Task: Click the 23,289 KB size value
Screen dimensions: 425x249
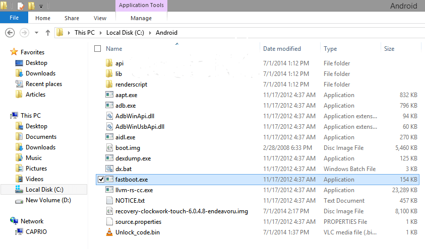Action: click(x=404, y=190)
